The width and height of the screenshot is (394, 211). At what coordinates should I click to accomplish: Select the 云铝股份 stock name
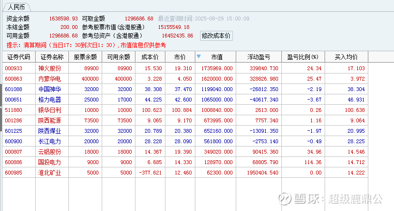[x=49, y=152]
